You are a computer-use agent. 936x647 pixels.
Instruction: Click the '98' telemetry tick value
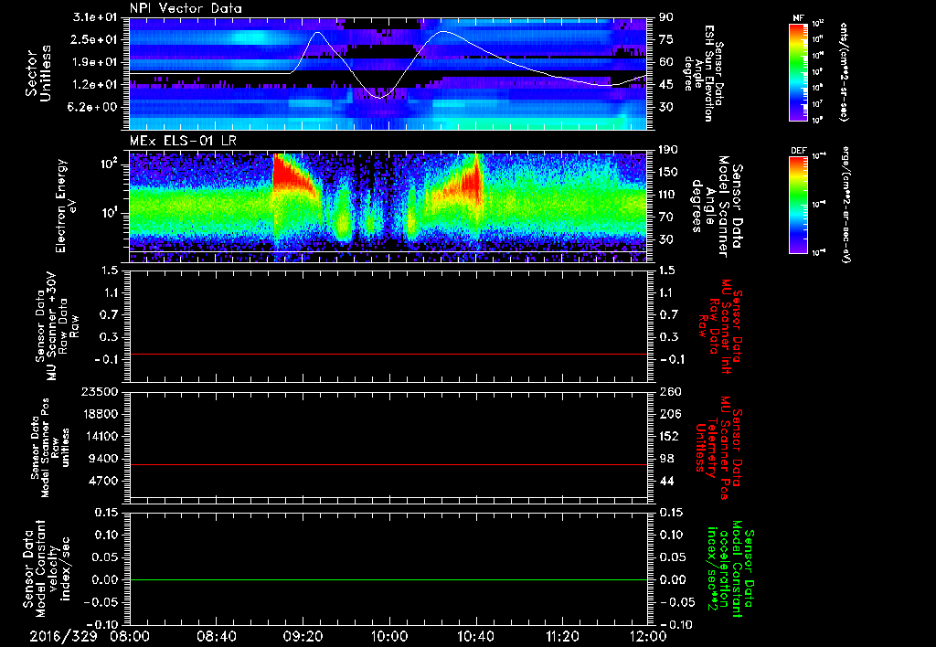tap(665, 459)
